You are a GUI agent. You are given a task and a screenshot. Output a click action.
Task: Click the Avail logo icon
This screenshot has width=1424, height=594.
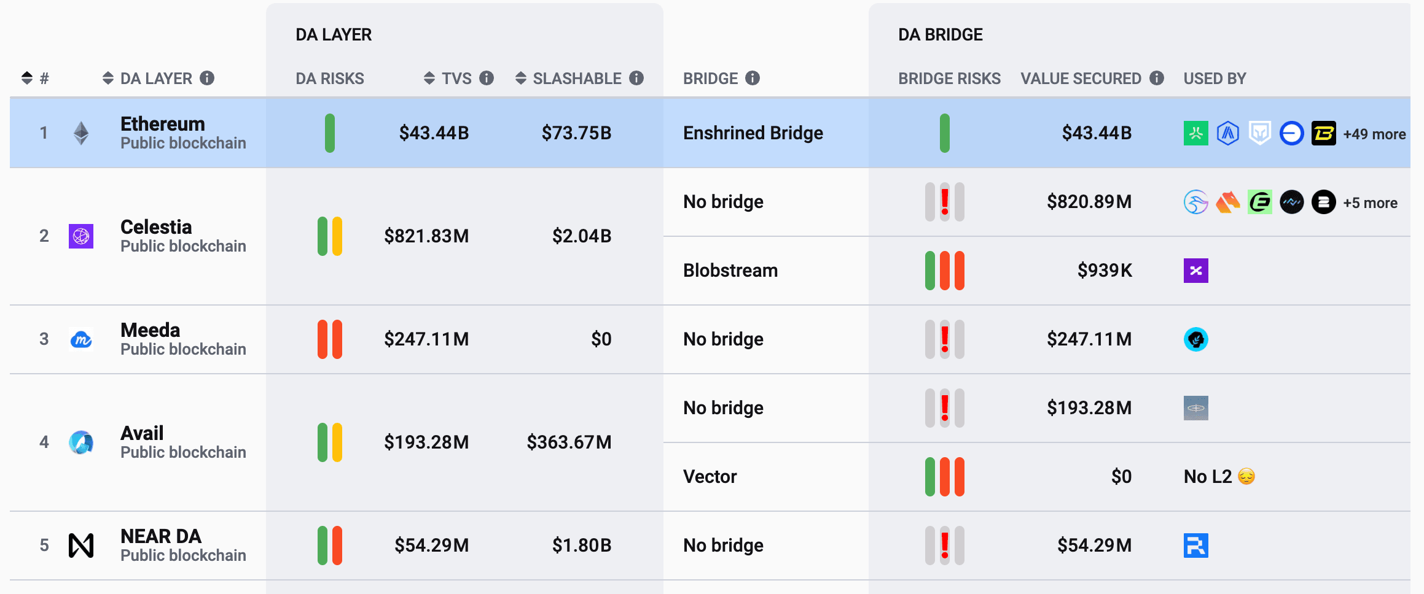point(81,442)
